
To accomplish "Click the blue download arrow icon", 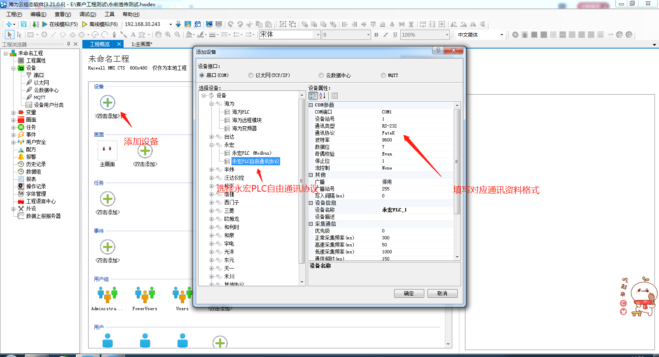I will click(178, 24).
